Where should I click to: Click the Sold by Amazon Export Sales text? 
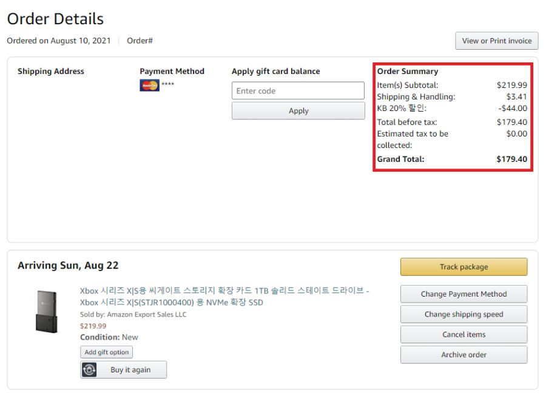[133, 315]
